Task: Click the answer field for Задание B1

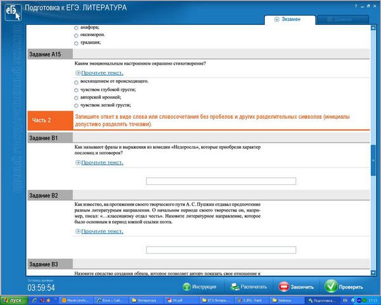Action: (221, 181)
